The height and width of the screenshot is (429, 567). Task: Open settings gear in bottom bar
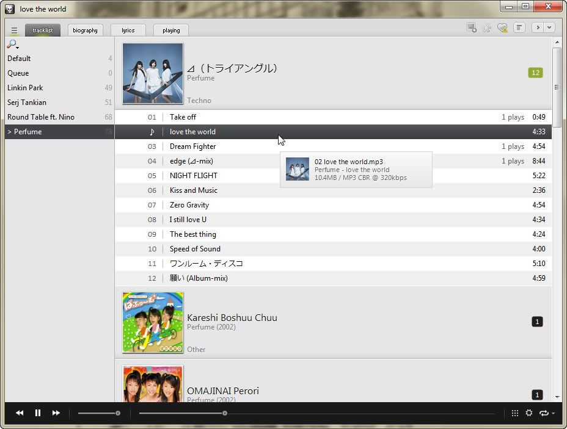tap(529, 413)
